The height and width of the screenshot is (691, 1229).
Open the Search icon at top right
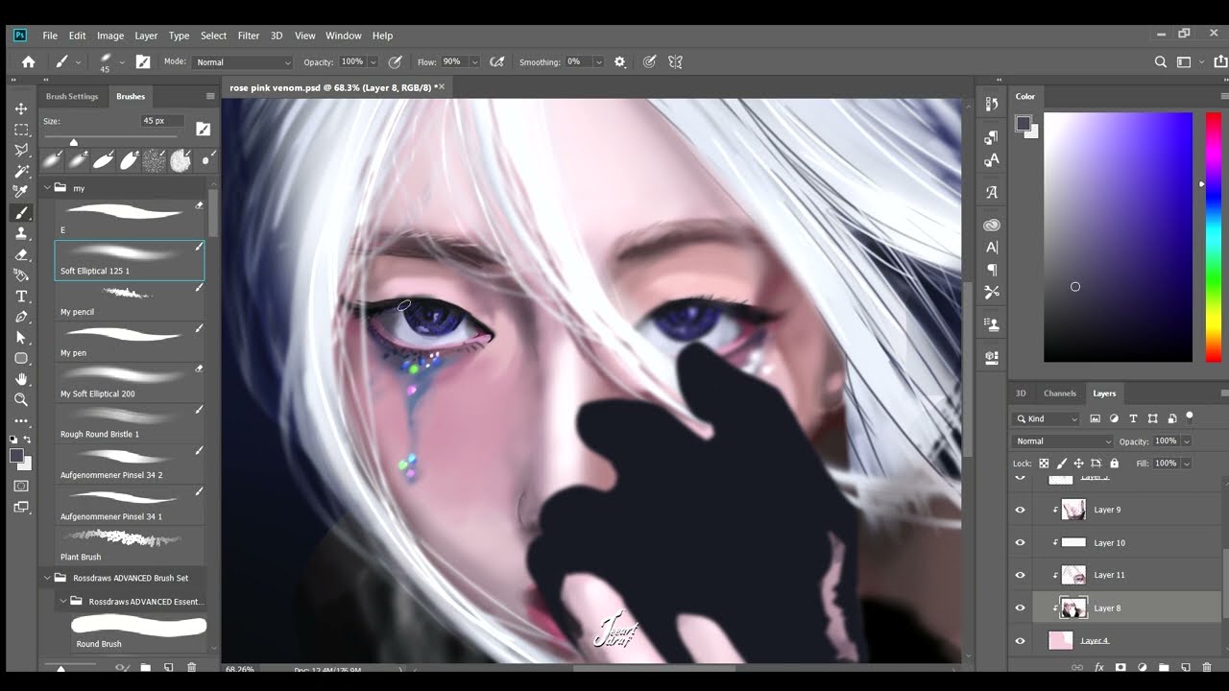(1160, 61)
